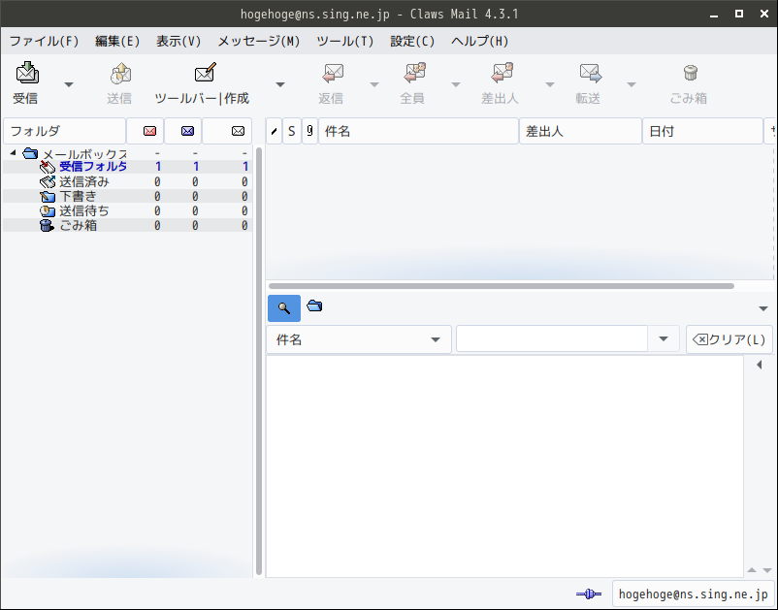The width and height of the screenshot is (778, 610).
Task: Click the クリア(L) clear button
Action: pyautogui.click(x=729, y=339)
